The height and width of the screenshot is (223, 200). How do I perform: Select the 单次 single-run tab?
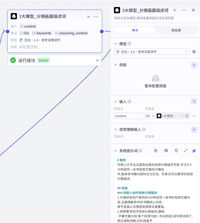pyautogui.click(x=135, y=30)
